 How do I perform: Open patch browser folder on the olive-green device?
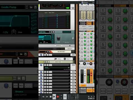(47, 62)
